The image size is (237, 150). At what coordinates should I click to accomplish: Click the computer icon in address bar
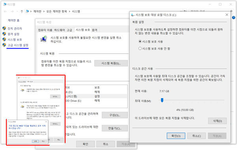click(x=27, y=11)
